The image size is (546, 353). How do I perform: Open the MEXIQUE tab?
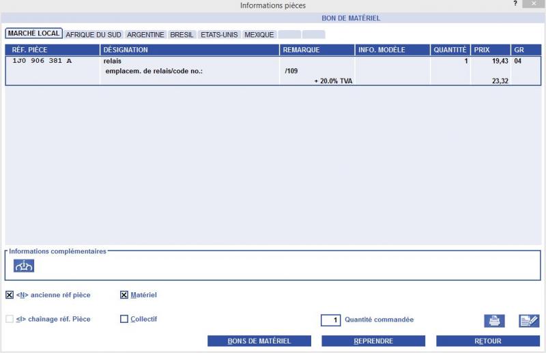coord(259,35)
